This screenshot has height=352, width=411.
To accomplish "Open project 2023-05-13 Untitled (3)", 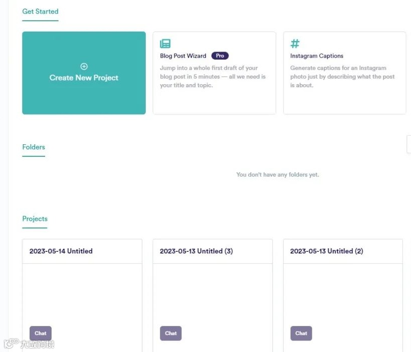I will coord(196,251).
